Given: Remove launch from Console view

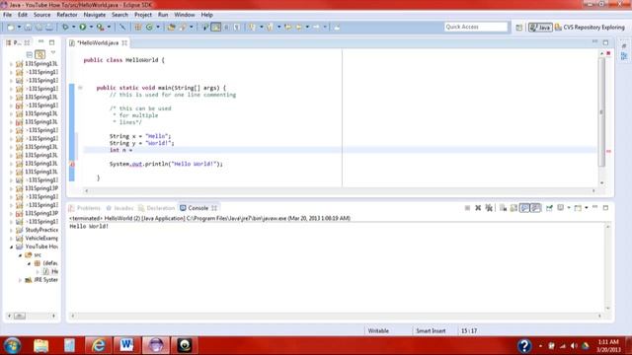Looking at the screenshot, I should [x=478, y=208].
